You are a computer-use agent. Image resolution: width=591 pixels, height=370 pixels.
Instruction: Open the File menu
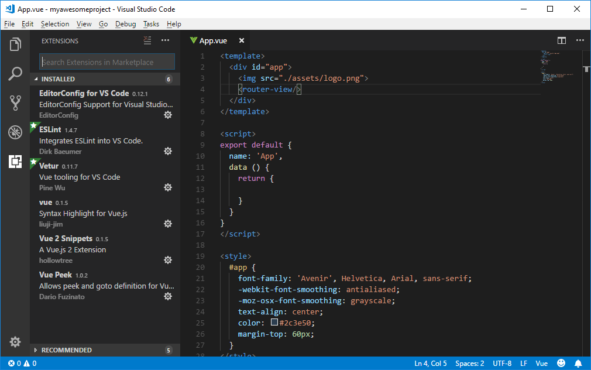point(9,24)
